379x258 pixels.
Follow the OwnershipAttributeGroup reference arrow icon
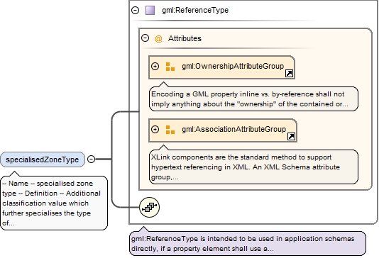(289, 74)
